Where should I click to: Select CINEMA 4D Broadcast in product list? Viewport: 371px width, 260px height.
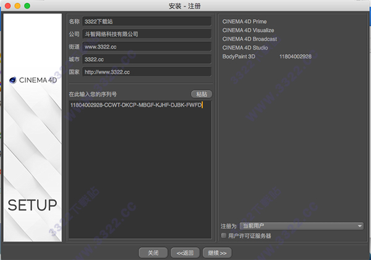(x=250, y=39)
